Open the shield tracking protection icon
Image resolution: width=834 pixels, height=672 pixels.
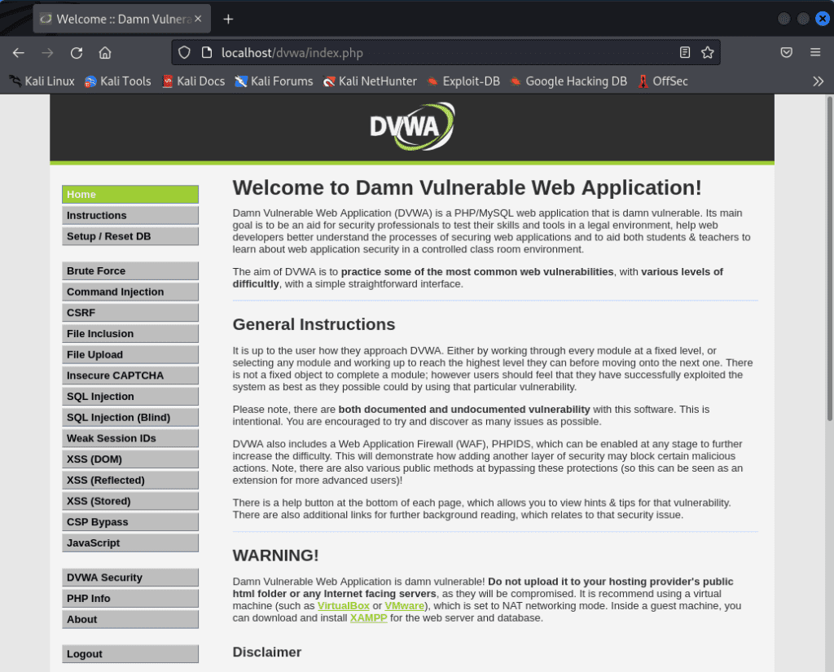coord(184,52)
